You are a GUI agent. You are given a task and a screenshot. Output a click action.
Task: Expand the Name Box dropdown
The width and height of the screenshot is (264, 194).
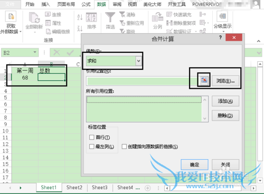(x=35, y=52)
